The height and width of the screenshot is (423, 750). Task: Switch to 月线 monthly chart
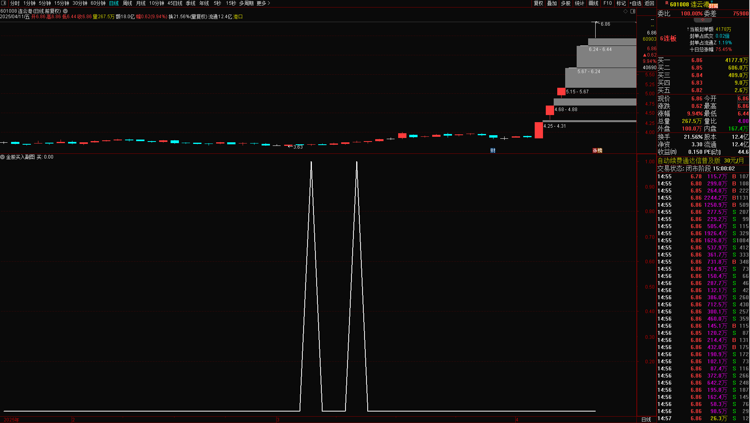pyautogui.click(x=141, y=3)
